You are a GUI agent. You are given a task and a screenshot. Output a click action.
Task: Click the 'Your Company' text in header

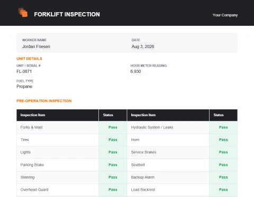(225, 15)
